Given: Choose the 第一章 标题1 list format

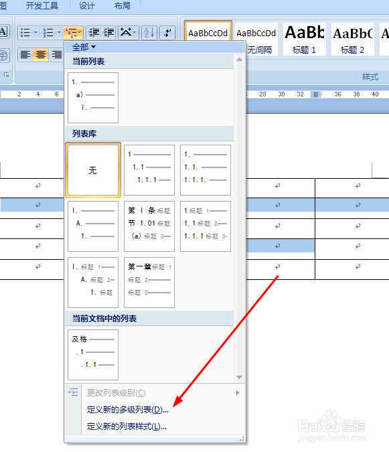Looking at the screenshot, I should click(x=149, y=283).
